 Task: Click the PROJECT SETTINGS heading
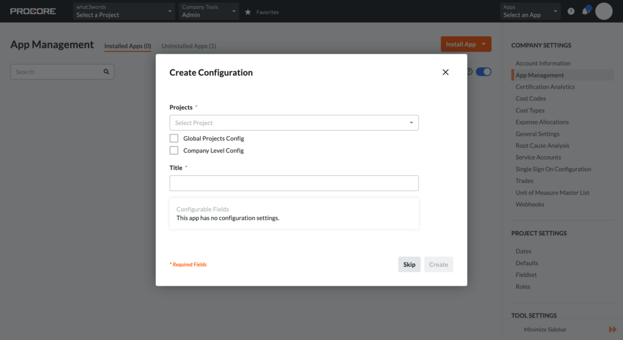tap(539, 233)
